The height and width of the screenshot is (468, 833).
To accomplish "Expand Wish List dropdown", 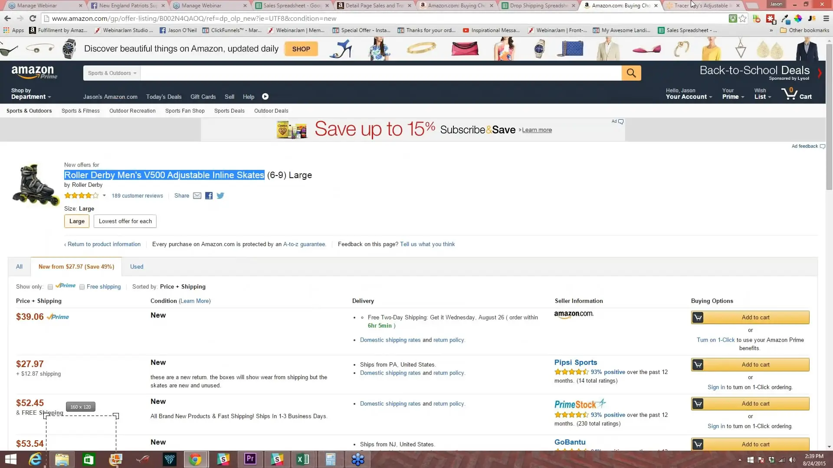I will pyautogui.click(x=762, y=94).
